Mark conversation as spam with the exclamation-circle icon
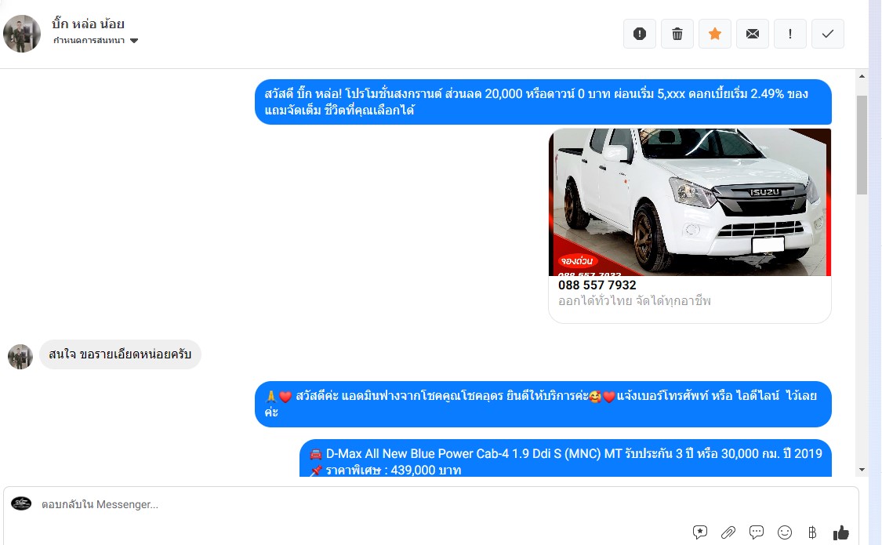 (x=640, y=34)
